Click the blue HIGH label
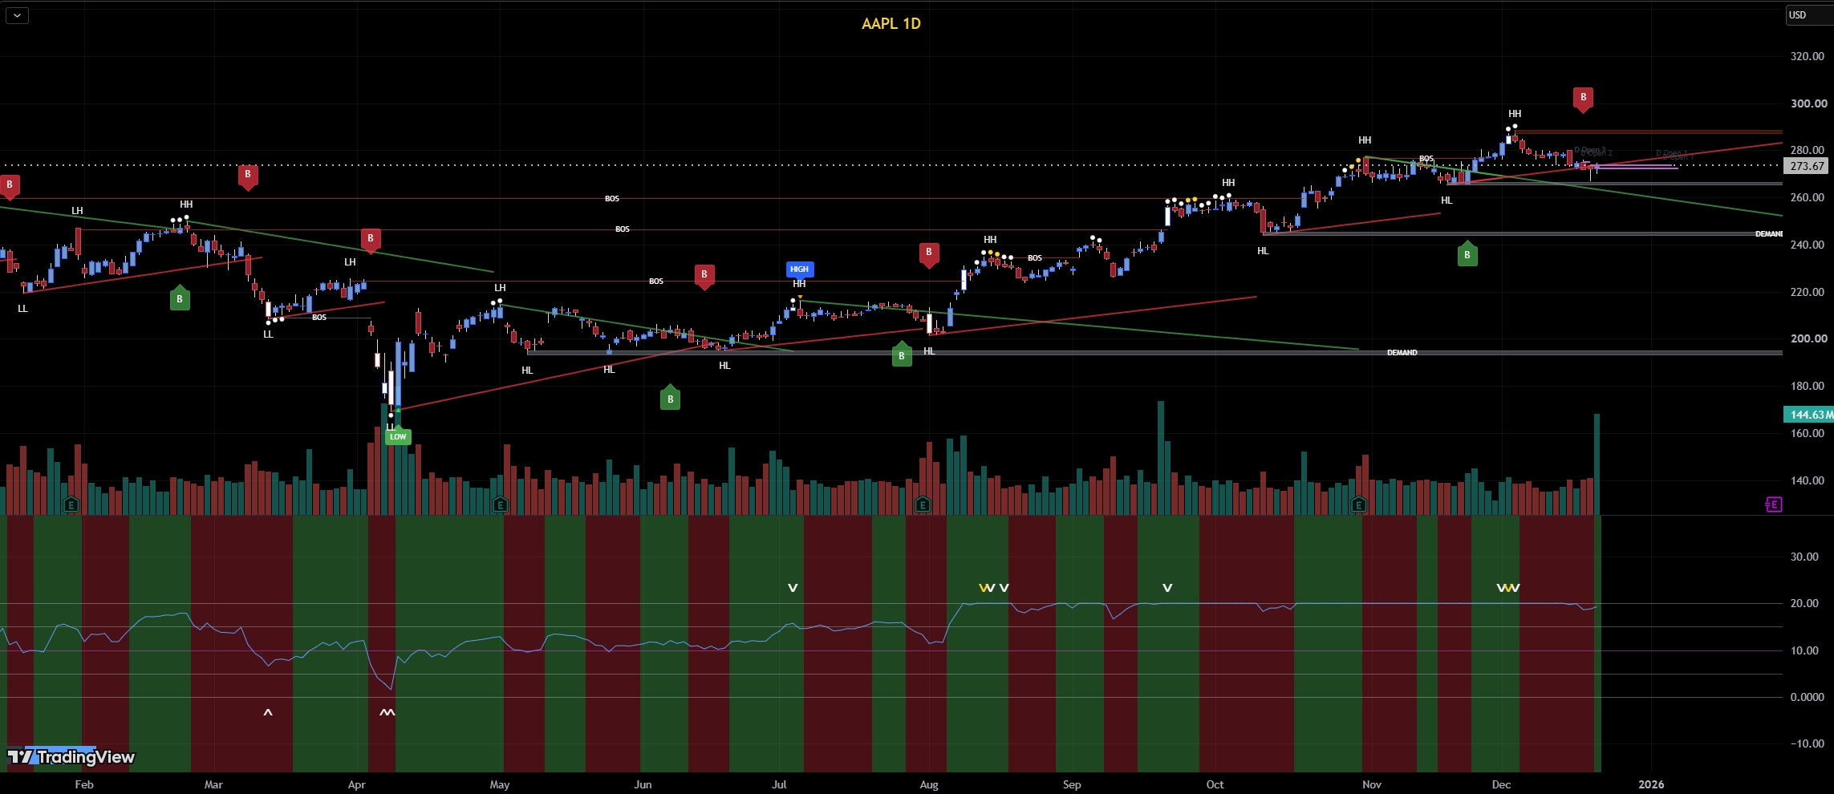This screenshot has width=1834, height=794. (x=799, y=269)
